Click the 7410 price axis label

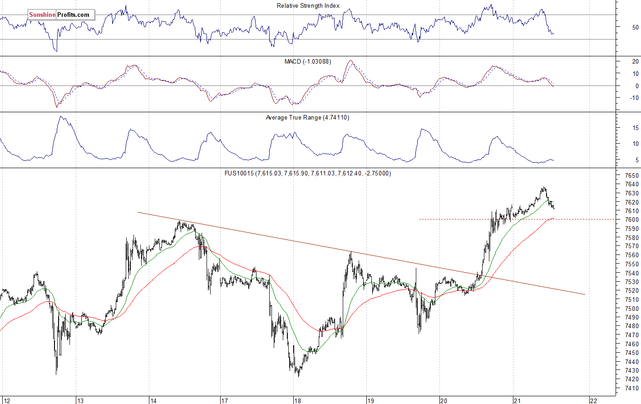coord(632,388)
